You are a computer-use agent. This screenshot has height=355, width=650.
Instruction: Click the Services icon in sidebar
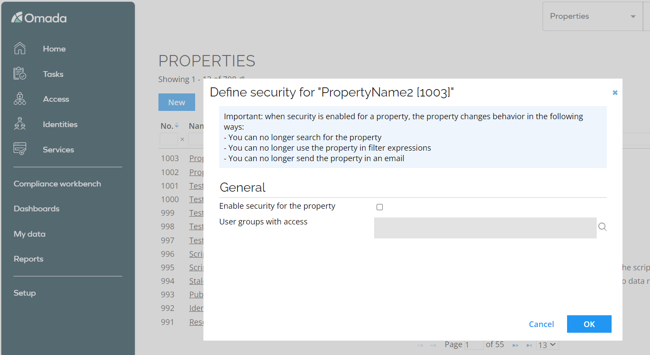click(x=20, y=149)
